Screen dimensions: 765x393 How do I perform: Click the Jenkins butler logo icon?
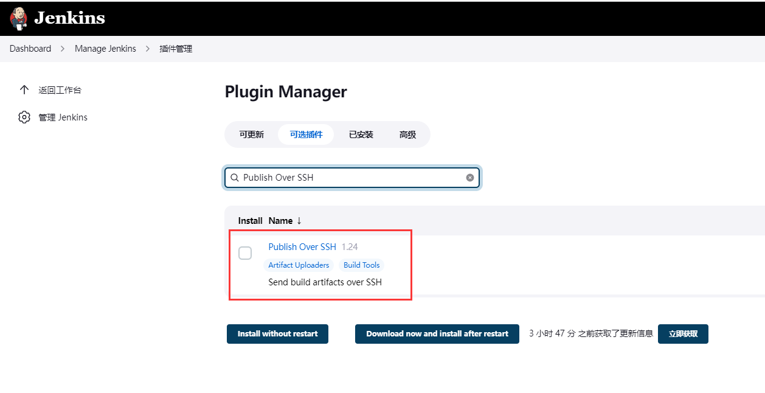coord(19,18)
